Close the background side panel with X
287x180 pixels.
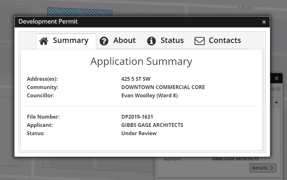click(276, 78)
